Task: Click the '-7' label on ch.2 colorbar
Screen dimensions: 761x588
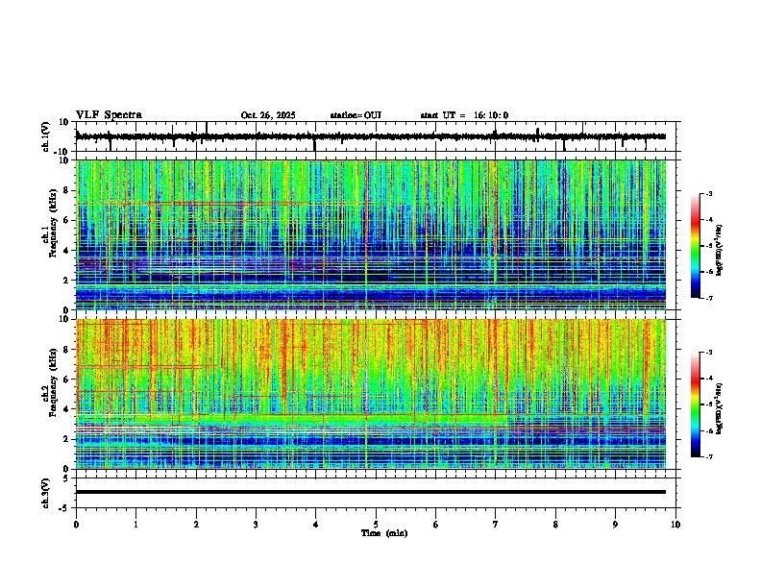Action: (708, 457)
